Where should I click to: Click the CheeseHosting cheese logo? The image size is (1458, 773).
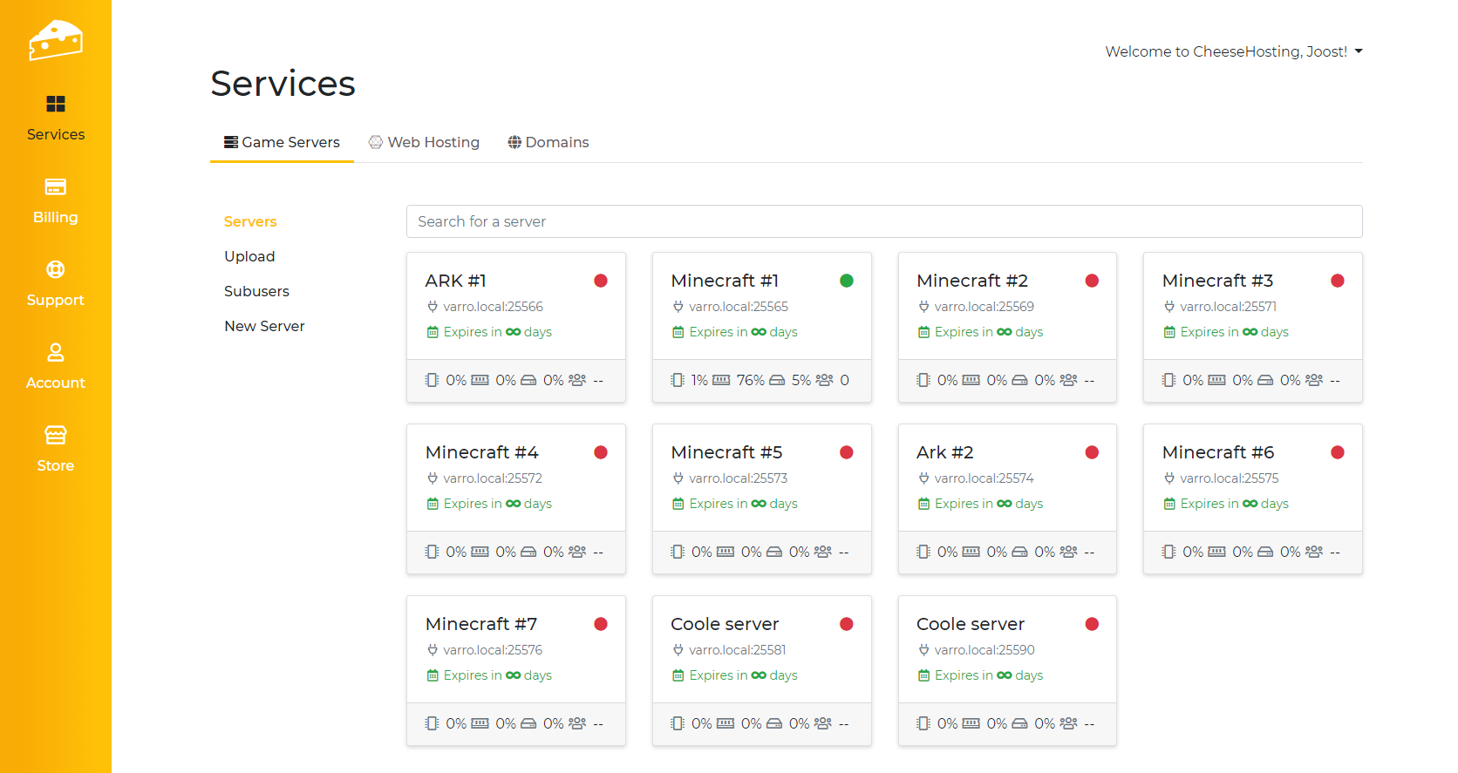[x=55, y=40]
